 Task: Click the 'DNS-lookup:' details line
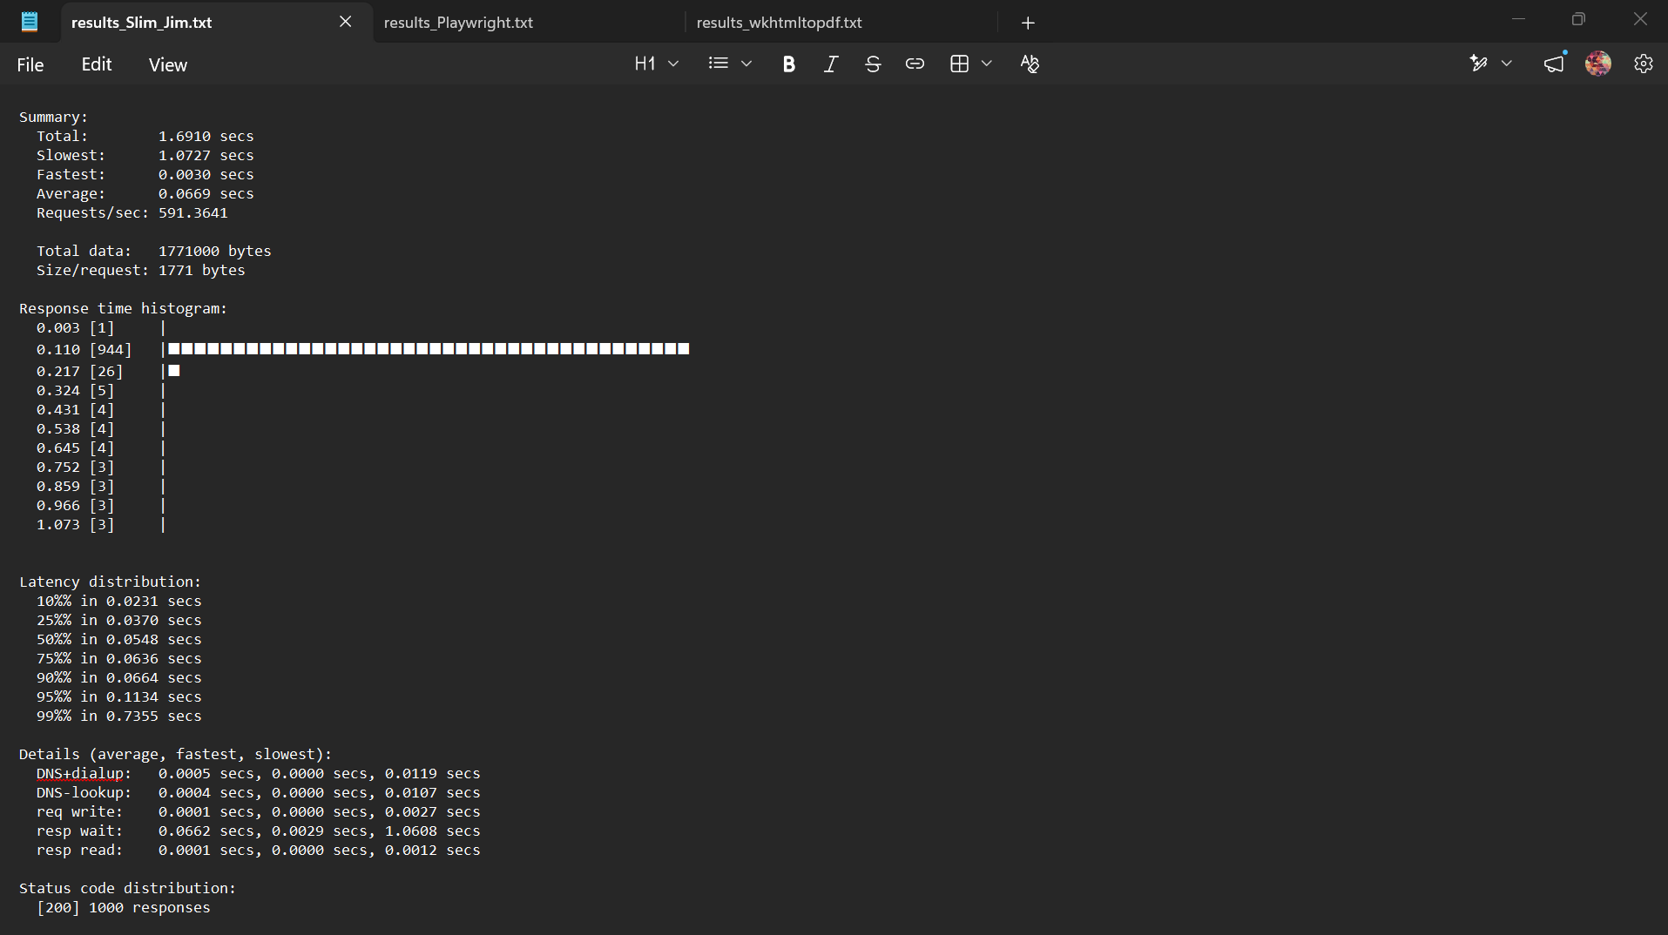(258, 792)
